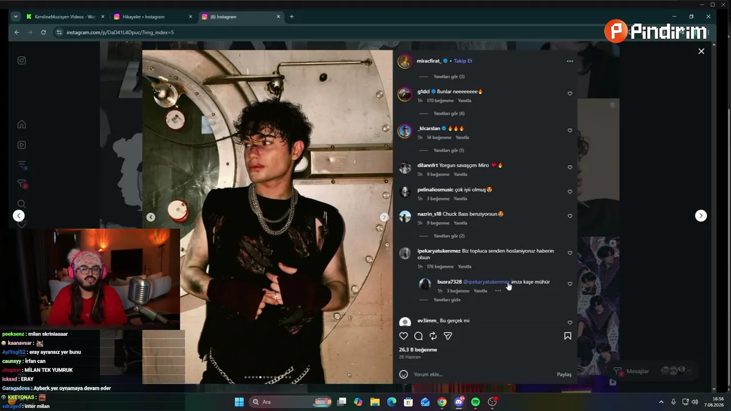Close the Hikayeler • Instagram tab

click(191, 17)
